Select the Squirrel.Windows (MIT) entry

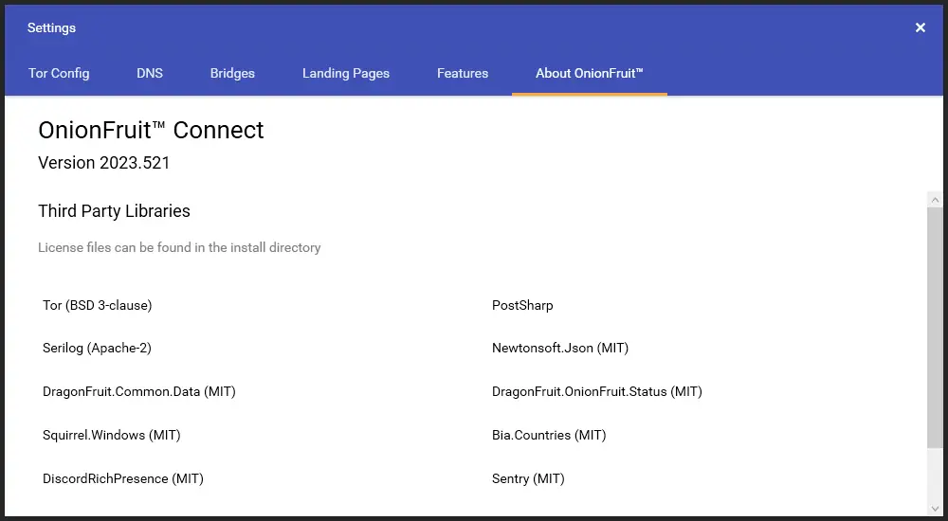[x=111, y=435]
